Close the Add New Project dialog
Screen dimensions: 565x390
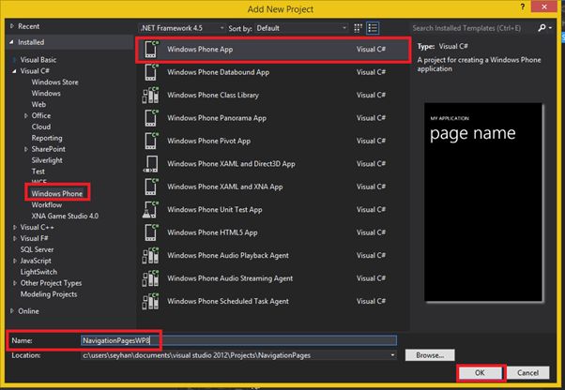click(544, 7)
